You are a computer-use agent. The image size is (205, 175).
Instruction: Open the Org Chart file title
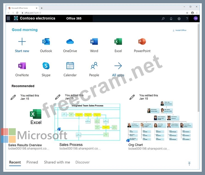click(136, 145)
